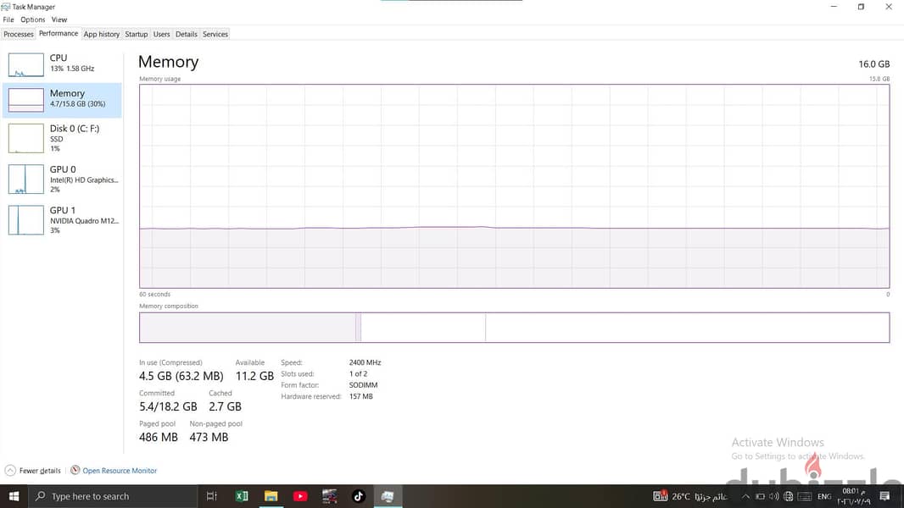Open Resource Monitor link
This screenshot has width=904, height=508.
120,471
